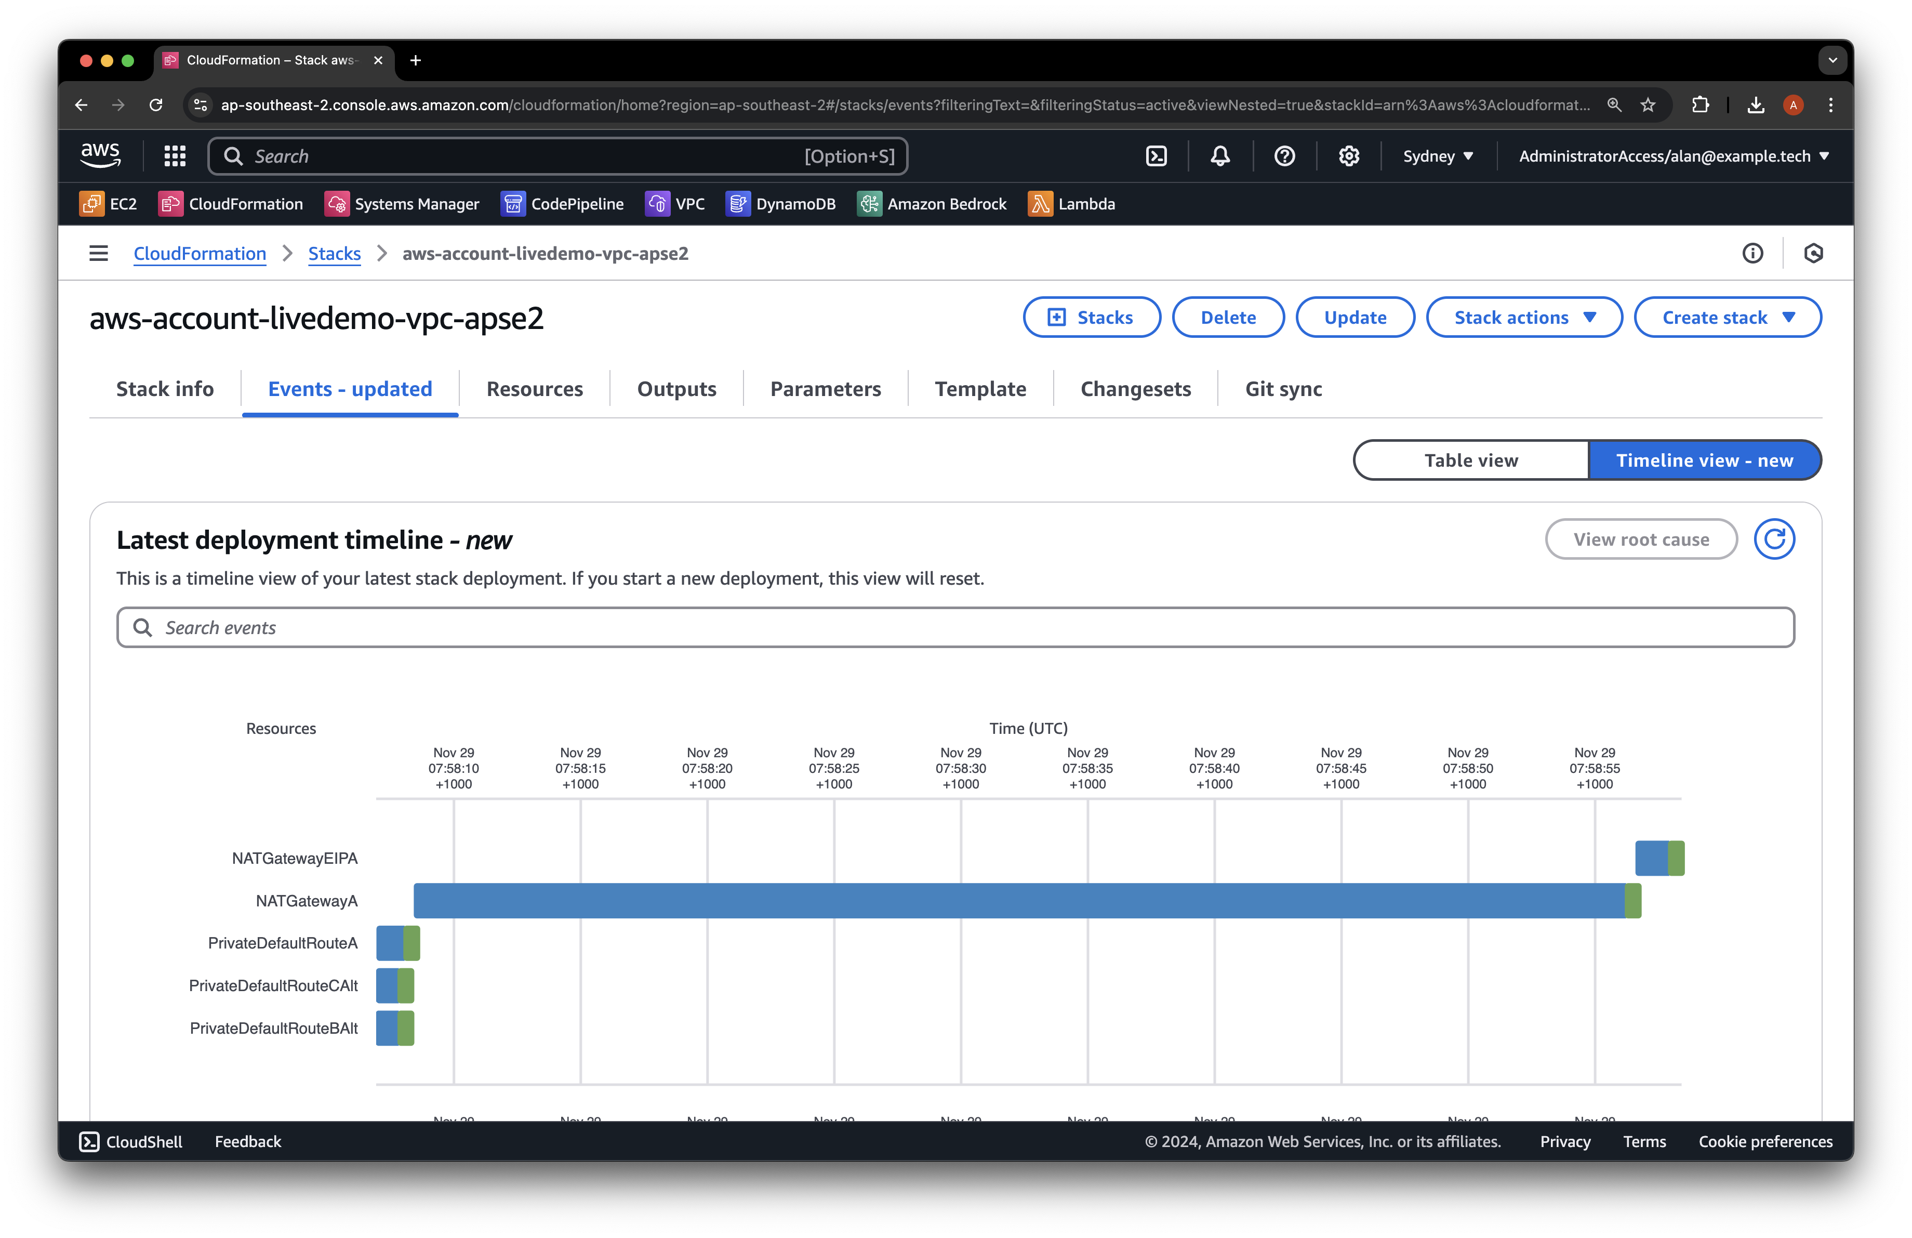The image size is (1912, 1238).
Task: Open the Feedback link in footer
Action: coord(247,1142)
